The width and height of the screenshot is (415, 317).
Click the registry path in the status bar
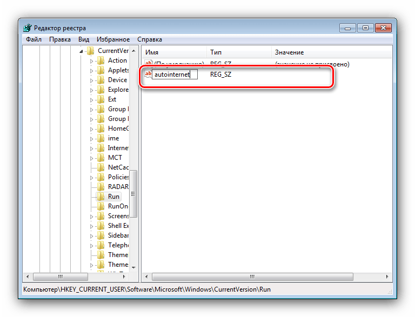coord(147,289)
